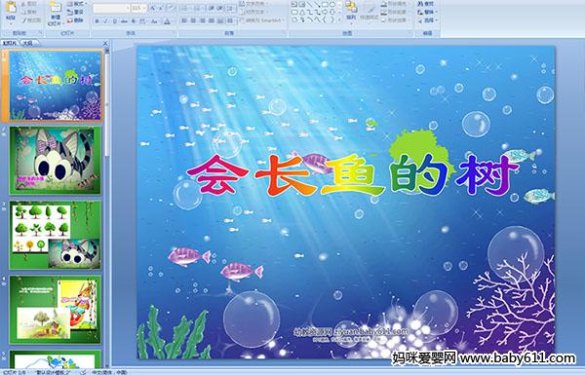Click the increase font size icon

tap(153, 8)
